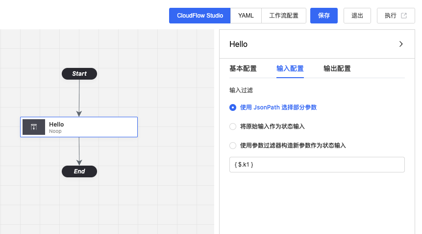Collapse the Hello panel with the chevron

tap(401, 44)
